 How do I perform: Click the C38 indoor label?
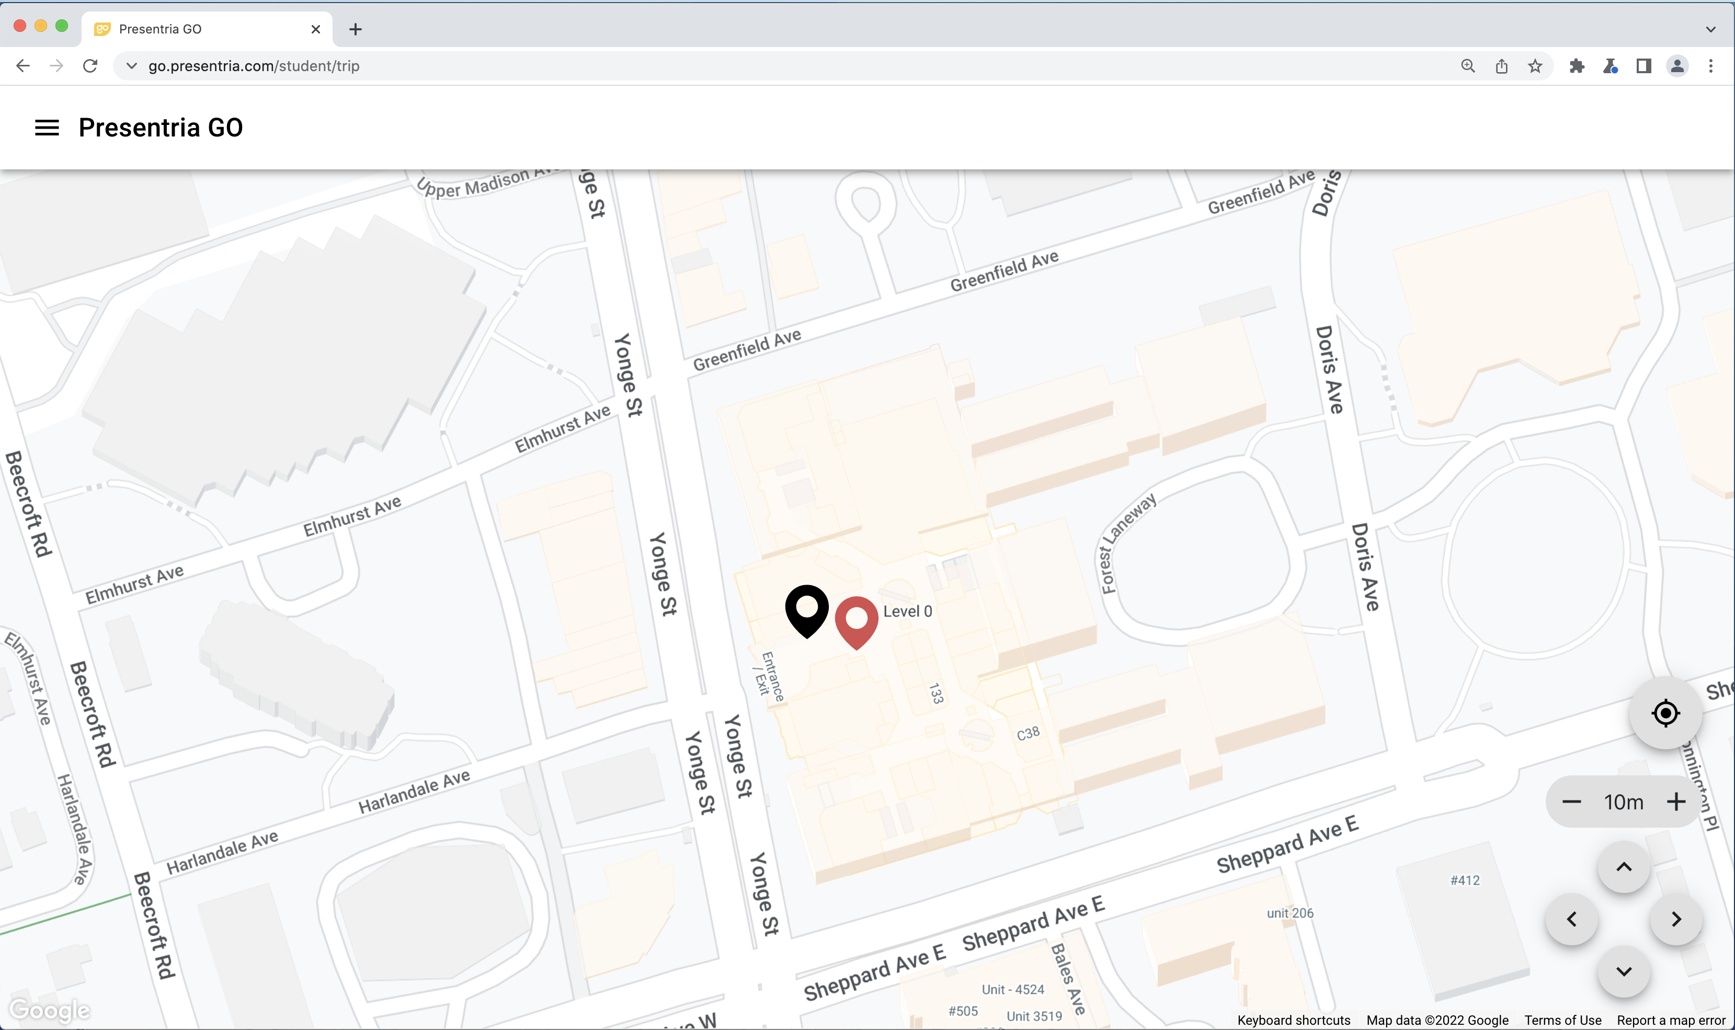(1028, 734)
